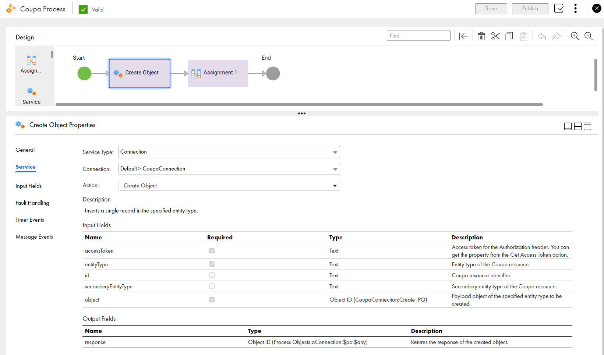Open the Timer Events tab
The image size is (604, 355).
coord(30,220)
